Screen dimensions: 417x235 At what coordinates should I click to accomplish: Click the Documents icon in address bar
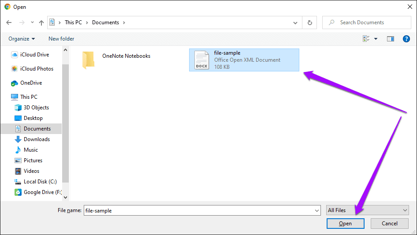[52, 22]
